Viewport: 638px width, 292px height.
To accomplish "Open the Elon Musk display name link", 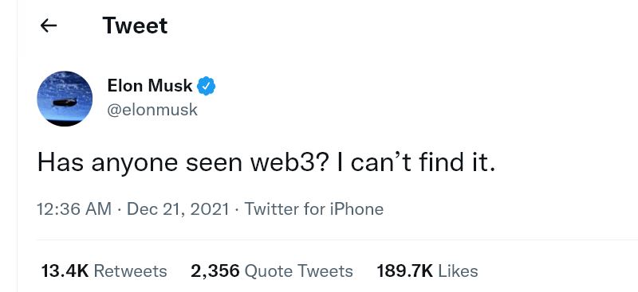I will click(150, 86).
